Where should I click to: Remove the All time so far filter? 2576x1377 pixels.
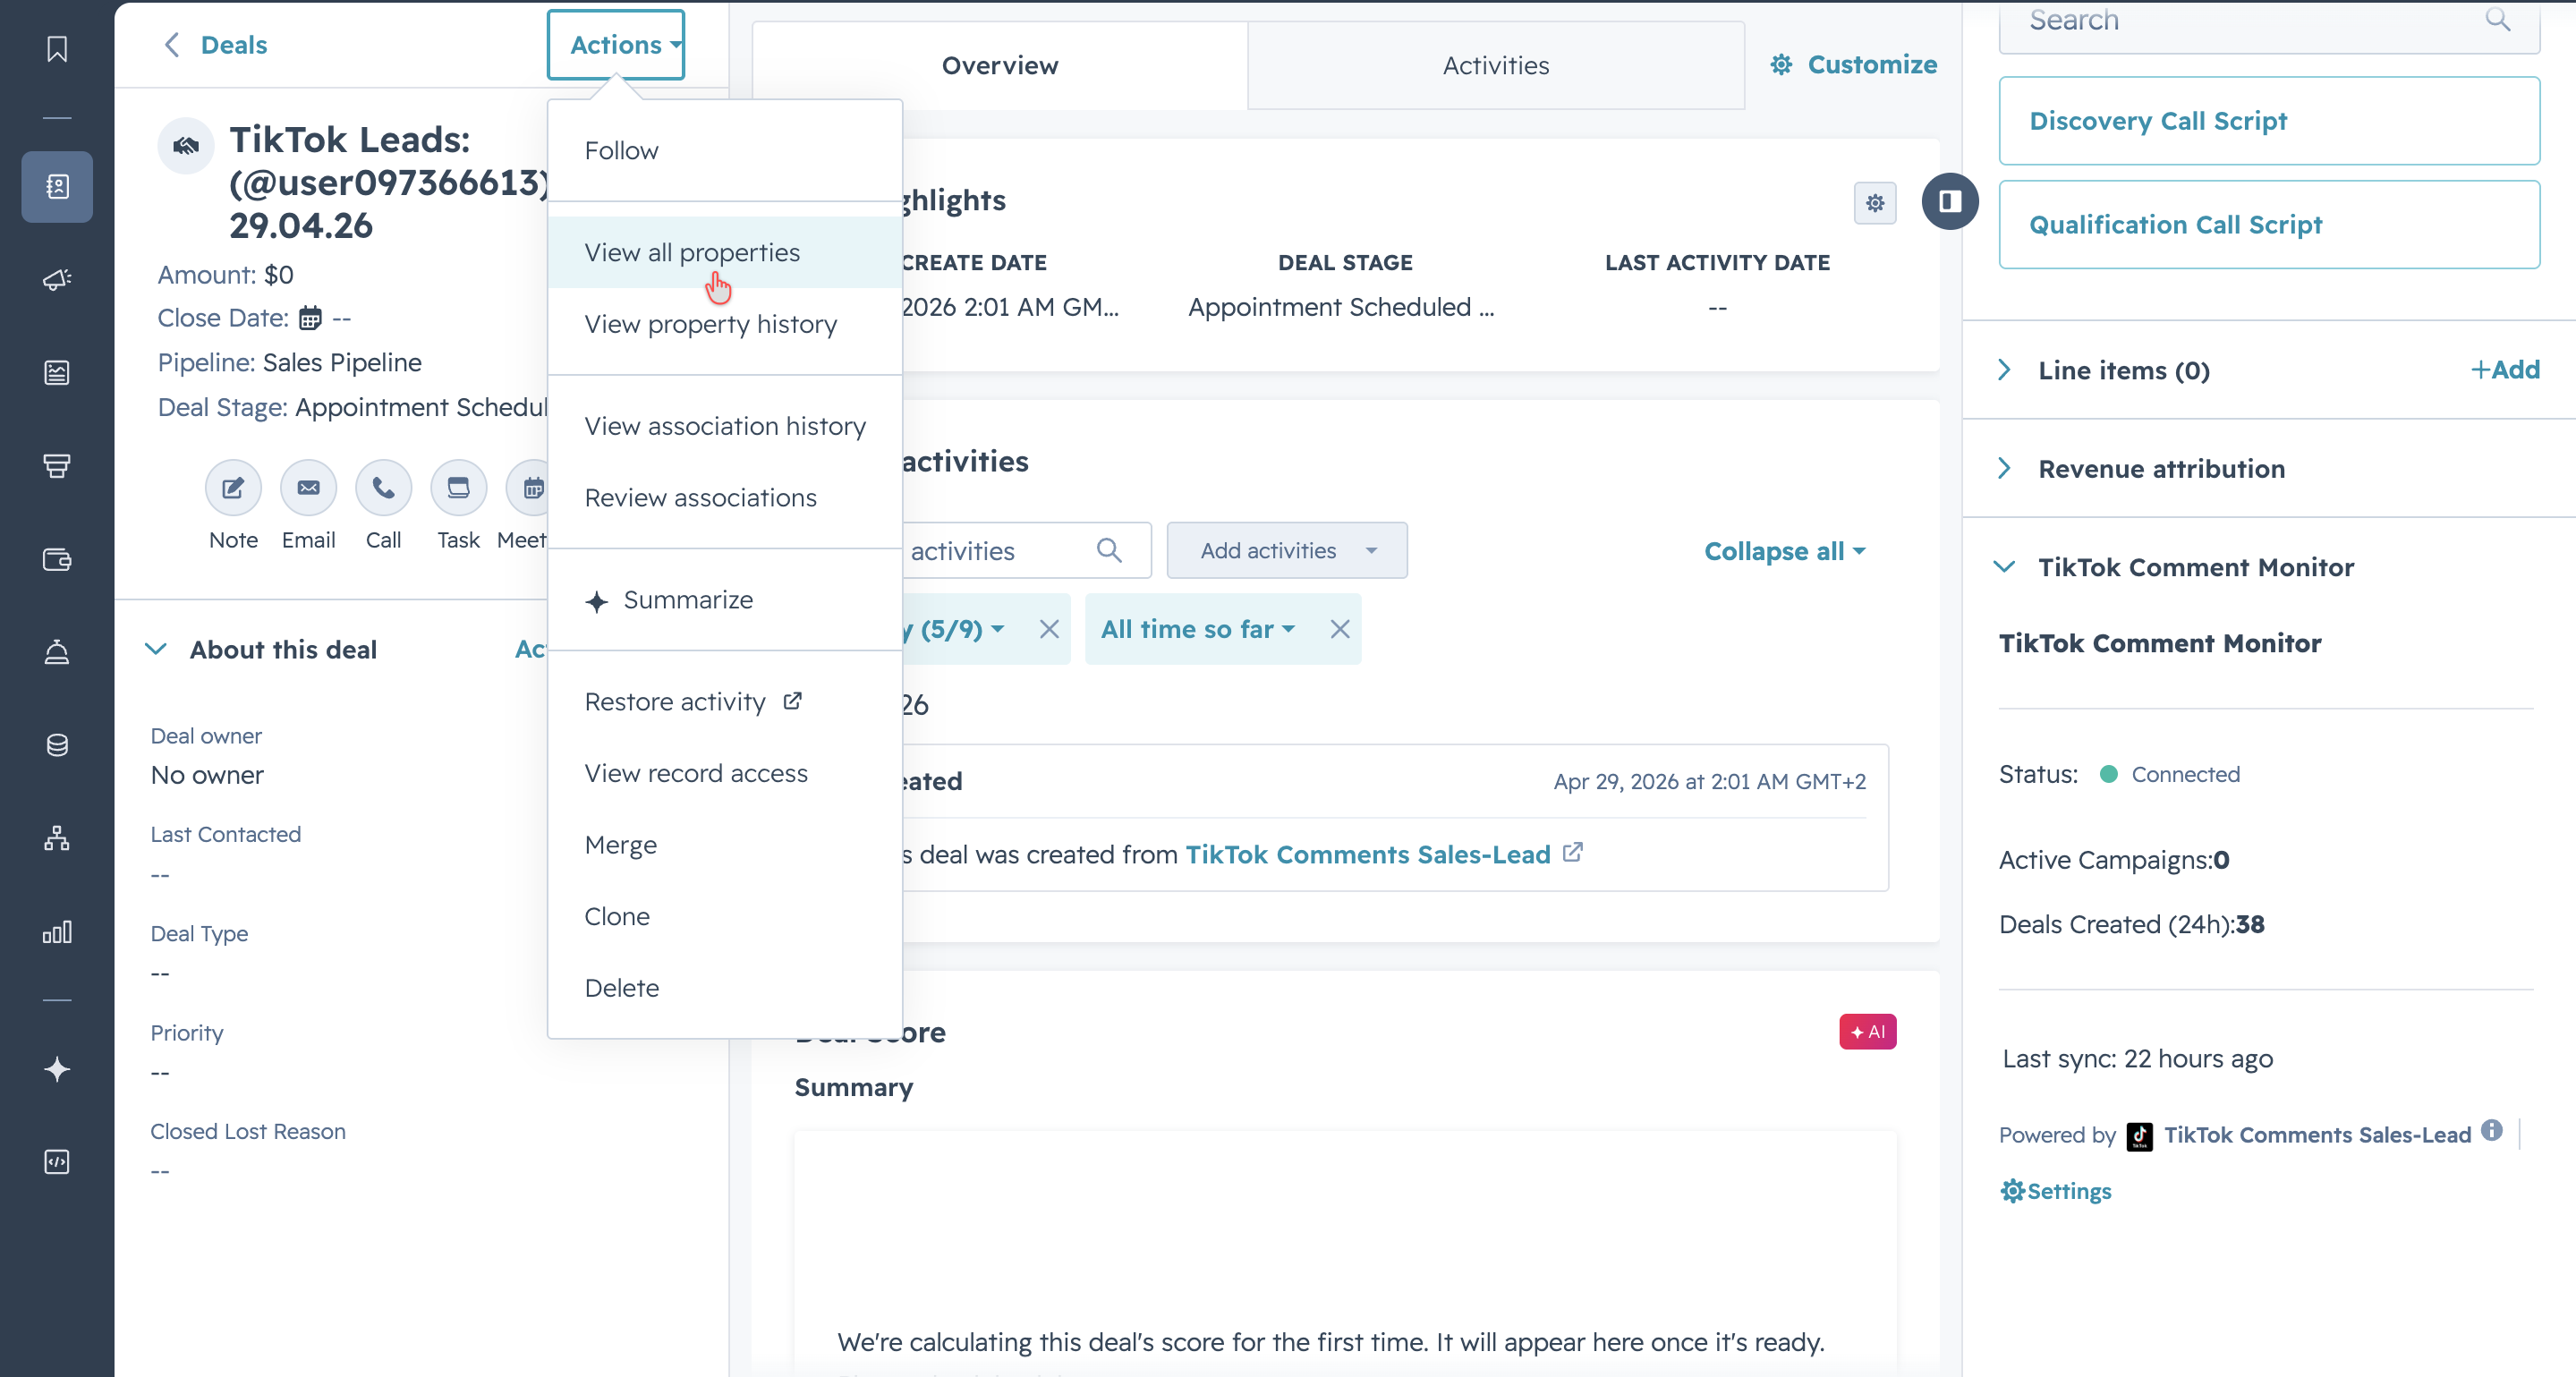tap(1340, 629)
